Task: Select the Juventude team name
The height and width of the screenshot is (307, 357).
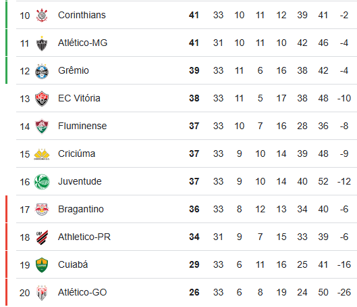Action: tap(80, 181)
